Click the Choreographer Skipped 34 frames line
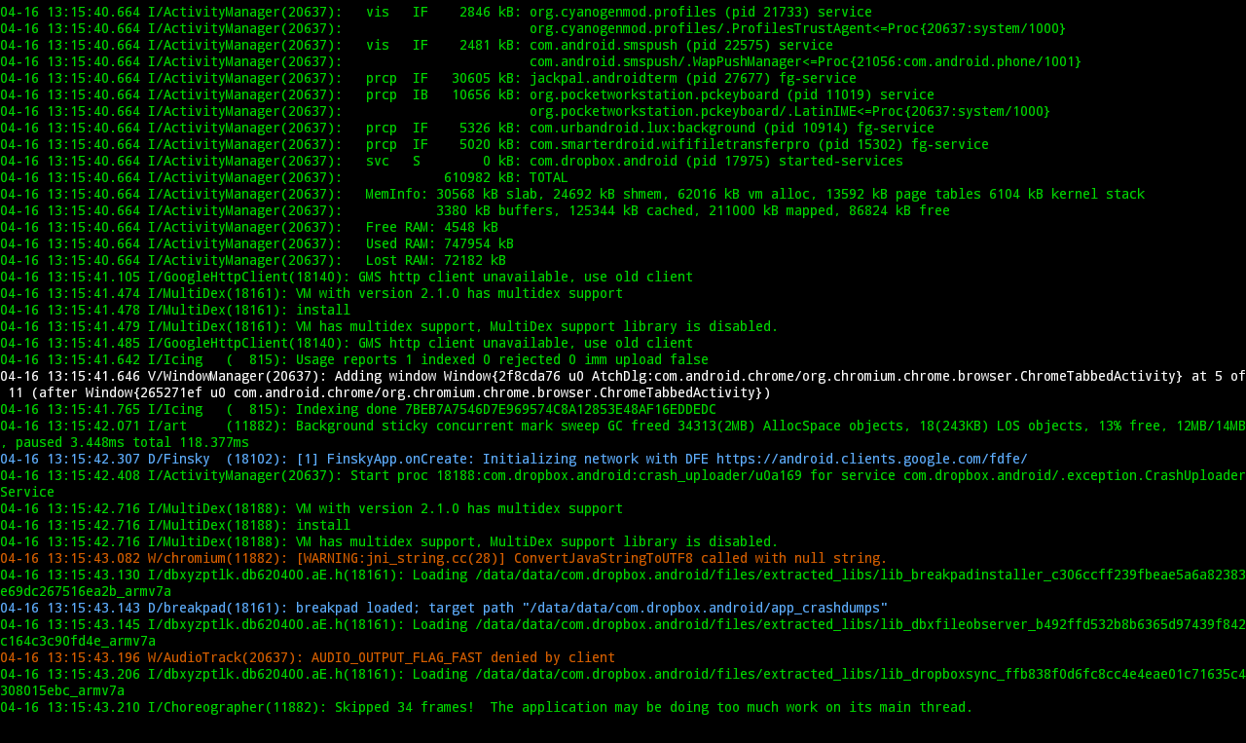Screen dimensions: 1246x743 pyautogui.click(x=487, y=708)
